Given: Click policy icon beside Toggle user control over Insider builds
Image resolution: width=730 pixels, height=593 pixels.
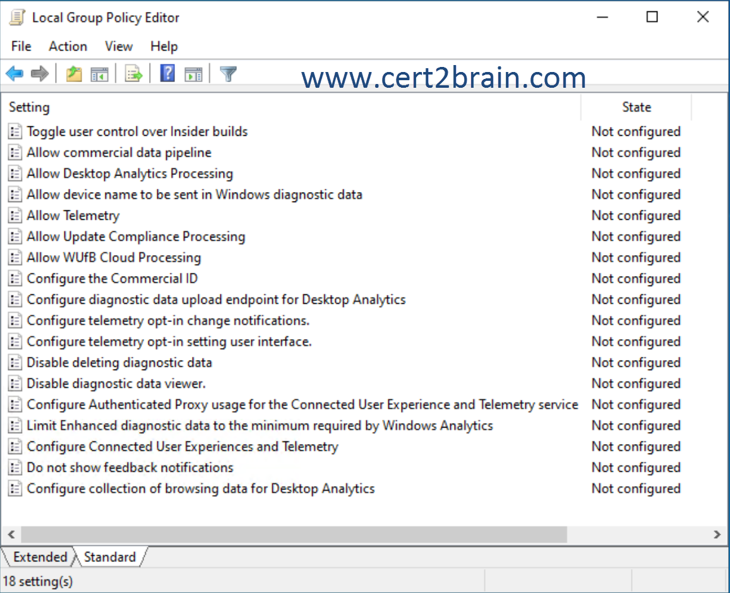Looking at the screenshot, I should coord(15,131).
